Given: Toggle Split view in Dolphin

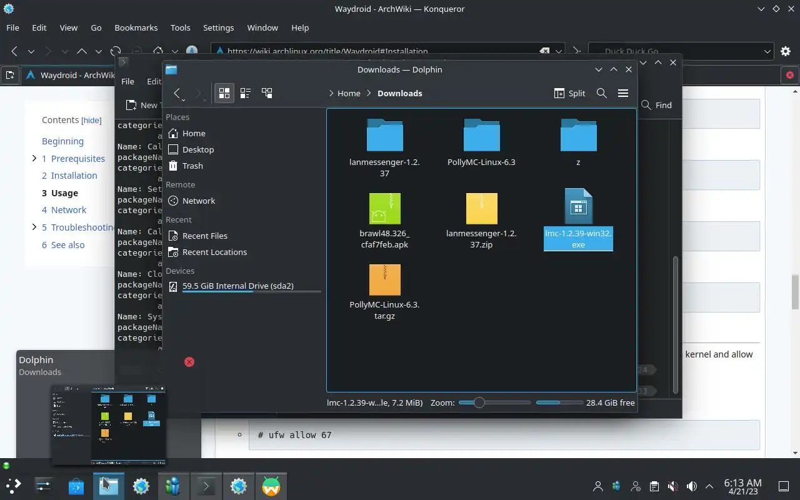Looking at the screenshot, I should coord(569,93).
